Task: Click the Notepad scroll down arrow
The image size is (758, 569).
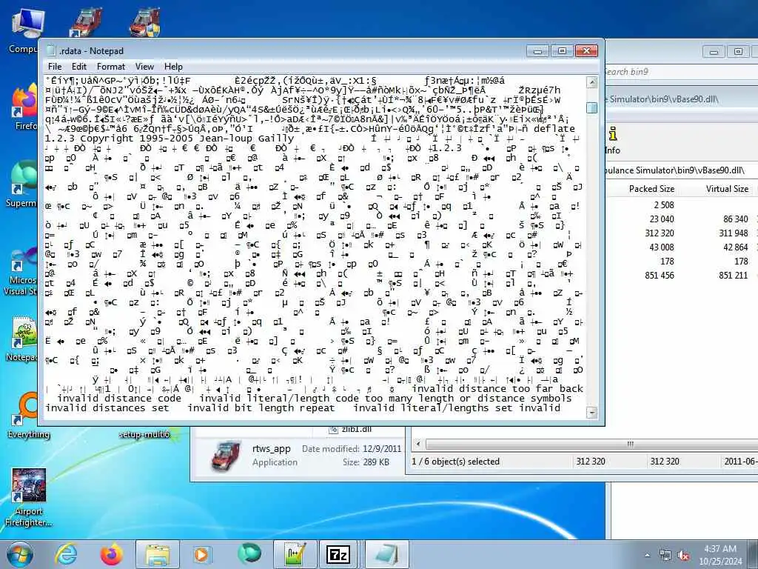Action: coord(591,412)
